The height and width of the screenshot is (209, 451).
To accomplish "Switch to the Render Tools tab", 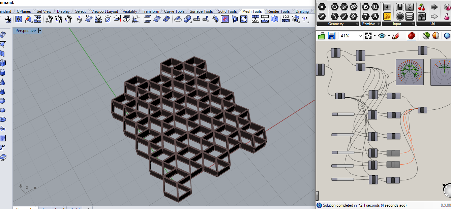I will 278,11.
